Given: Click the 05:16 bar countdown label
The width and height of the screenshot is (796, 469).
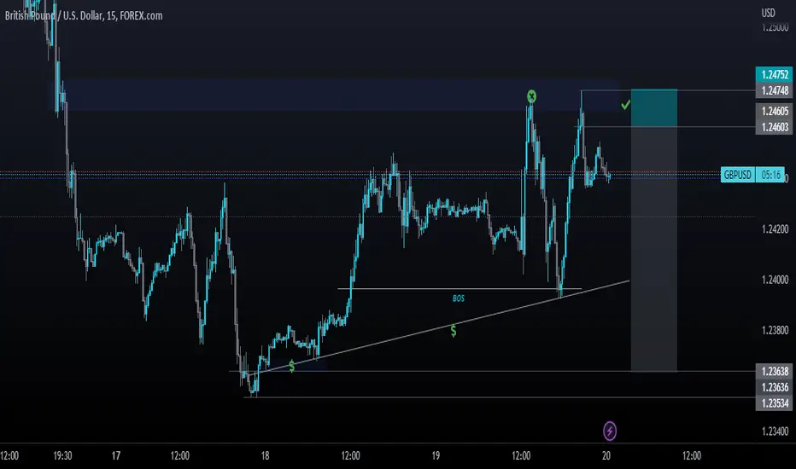Looking at the screenshot, I should coord(770,175).
